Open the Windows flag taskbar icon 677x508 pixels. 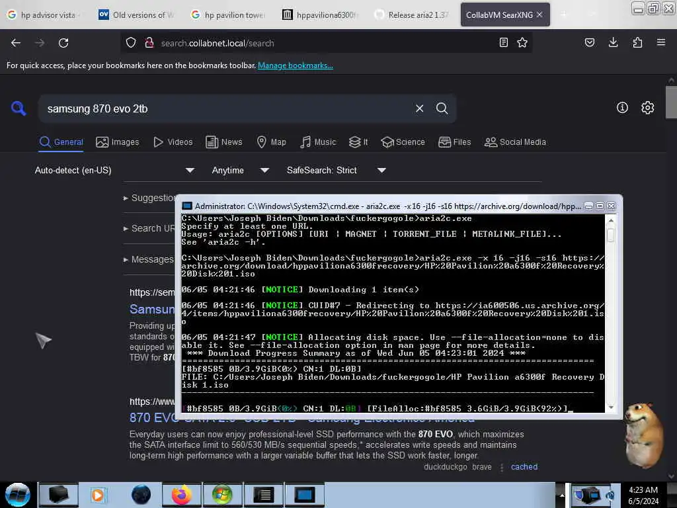[x=222, y=495]
